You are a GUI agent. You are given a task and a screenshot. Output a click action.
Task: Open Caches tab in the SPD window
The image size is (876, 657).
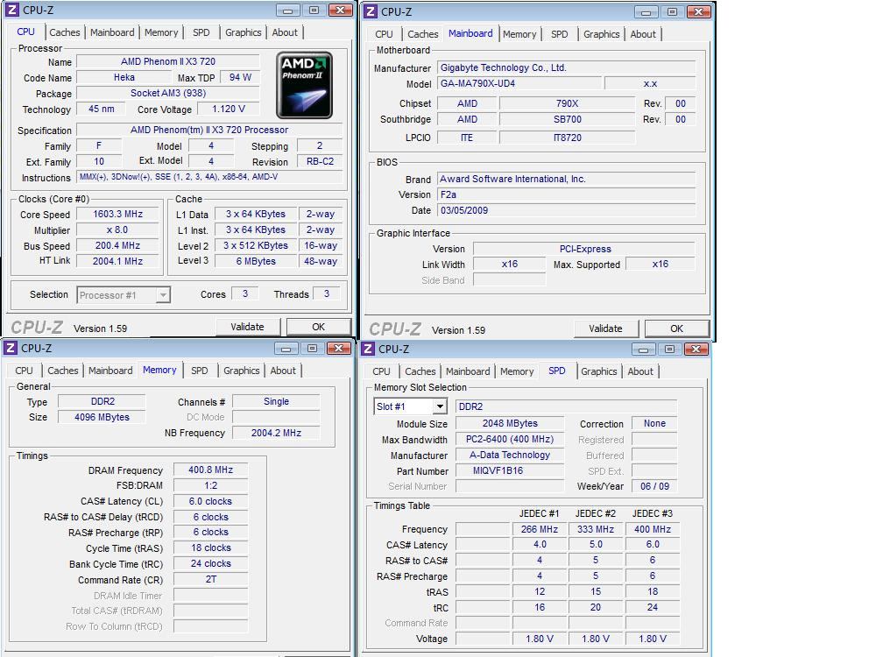pyautogui.click(x=420, y=371)
